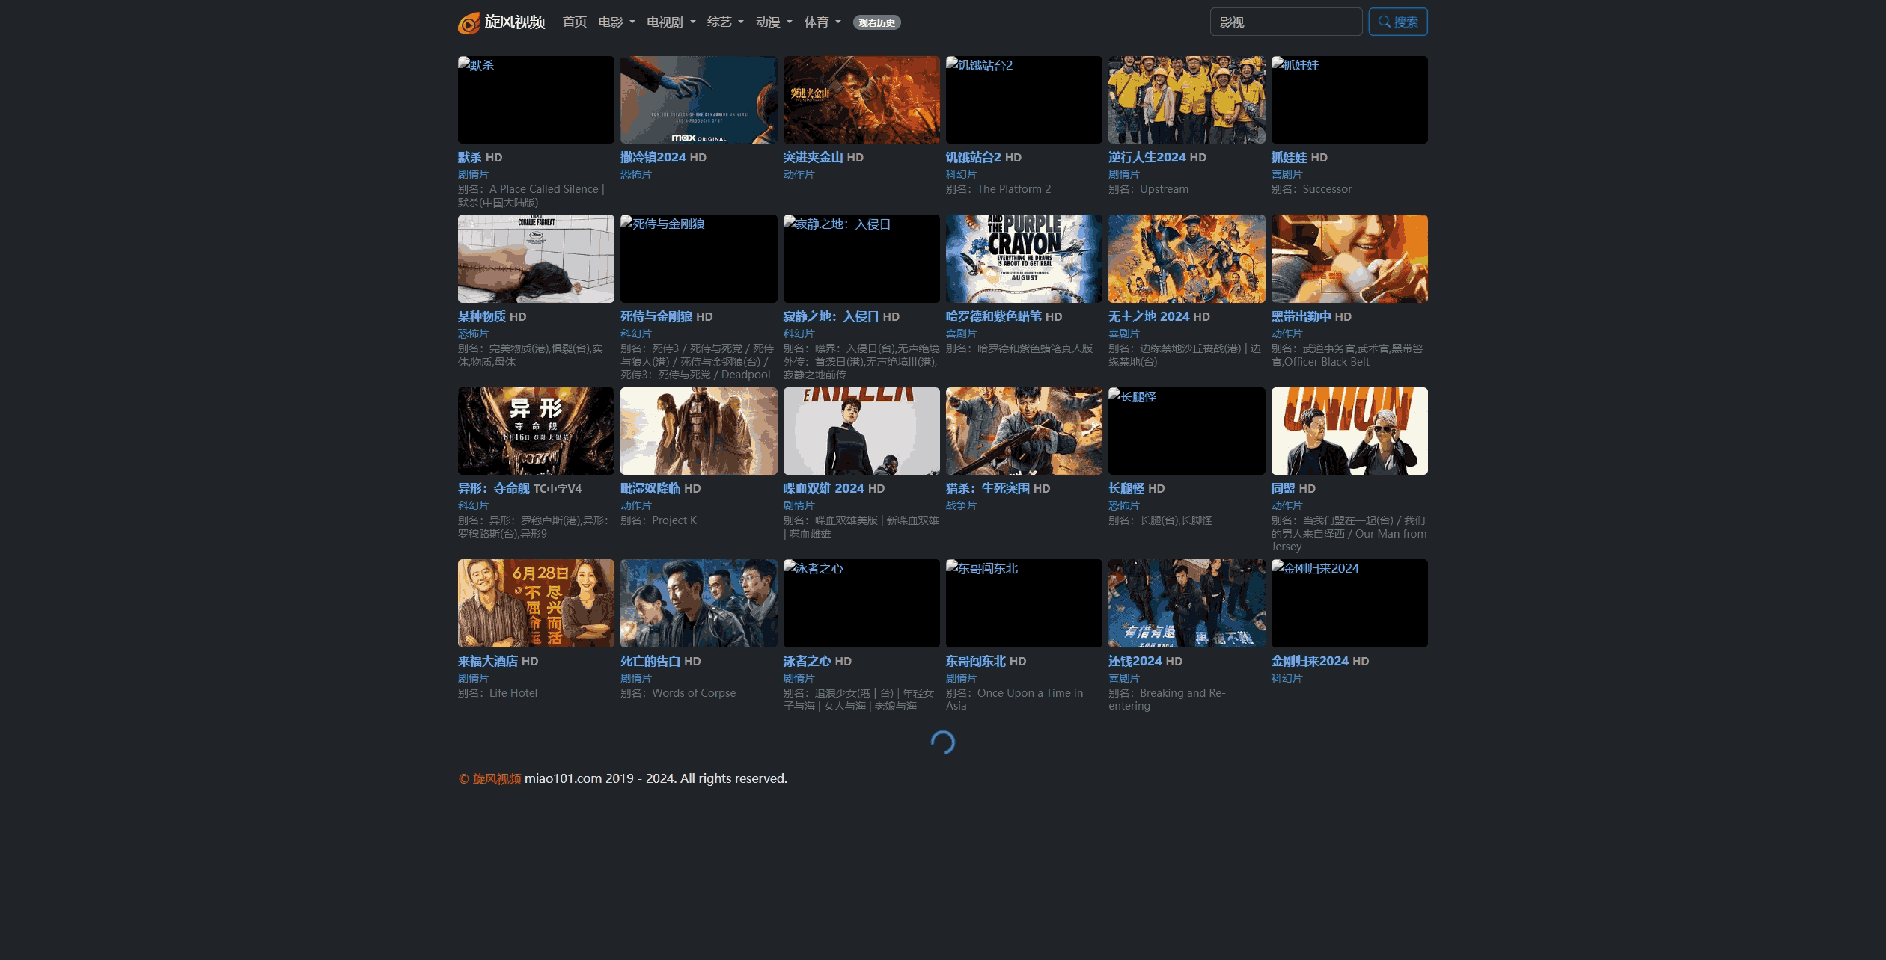Expand the 动漫 dropdown menu
The height and width of the screenshot is (960, 1886).
pyautogui.click(x=774, y=22)
